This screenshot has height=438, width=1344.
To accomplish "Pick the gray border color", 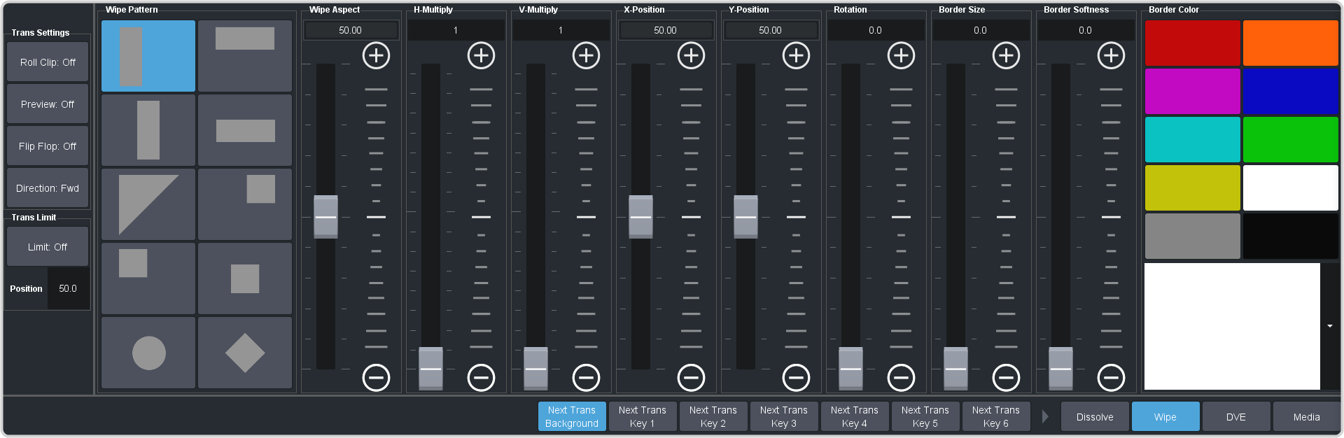I will (x=1193, y=236).
